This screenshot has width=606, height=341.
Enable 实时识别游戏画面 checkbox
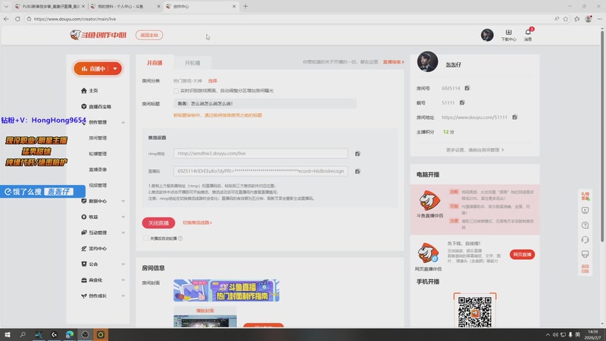(x=176, y=91)
